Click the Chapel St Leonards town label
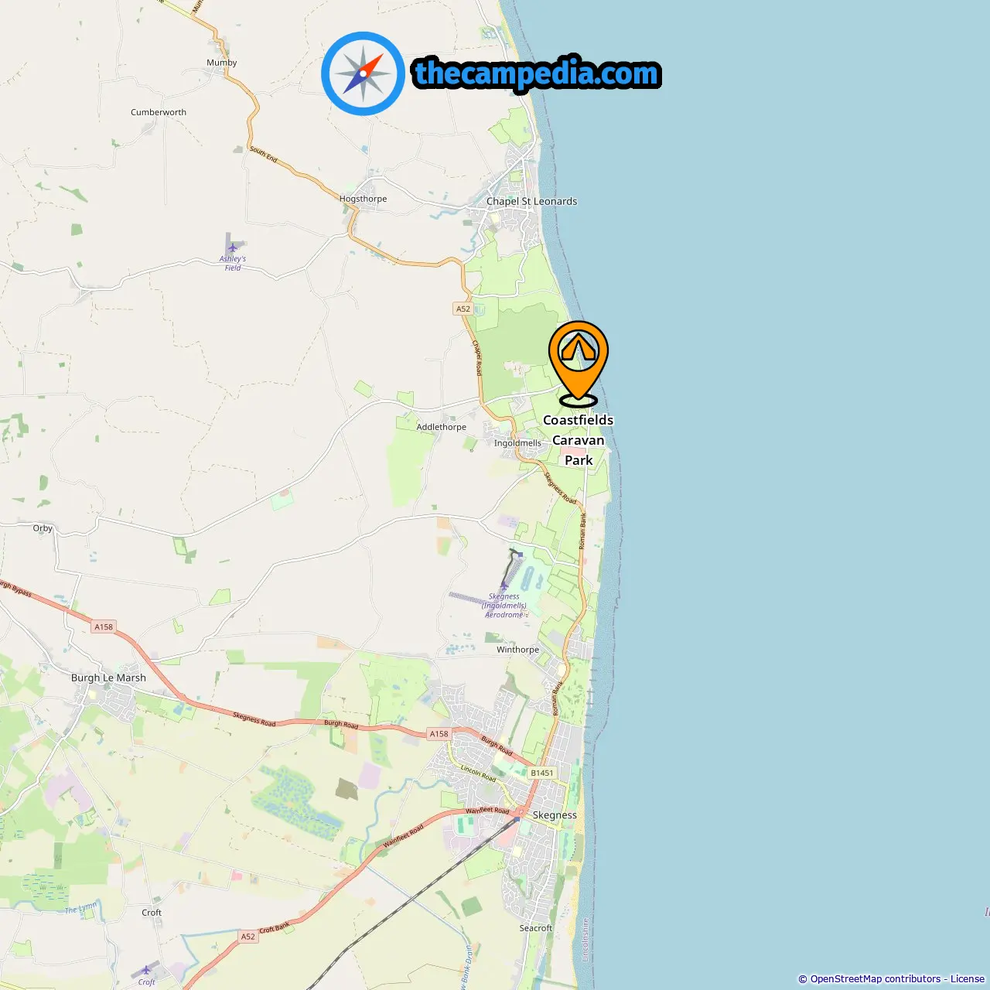990x990 pixels. (x=531, y=201)
